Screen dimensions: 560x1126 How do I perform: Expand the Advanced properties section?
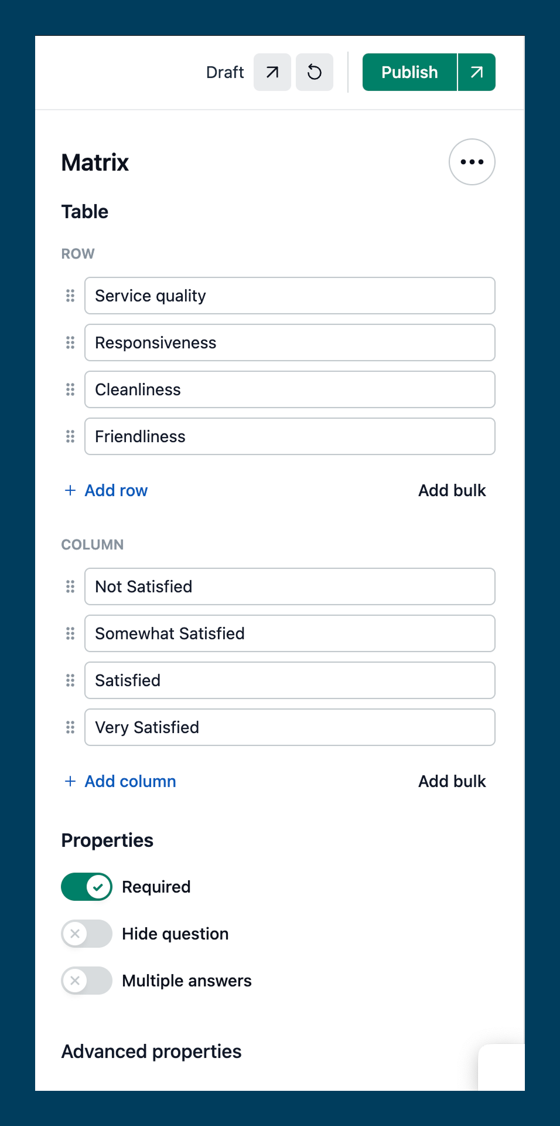click(152, 1052)
